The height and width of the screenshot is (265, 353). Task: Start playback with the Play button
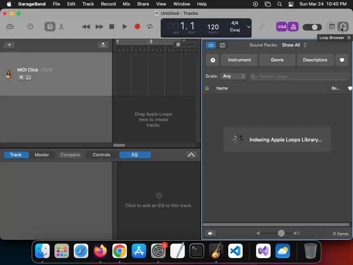(x=124, y=27)
